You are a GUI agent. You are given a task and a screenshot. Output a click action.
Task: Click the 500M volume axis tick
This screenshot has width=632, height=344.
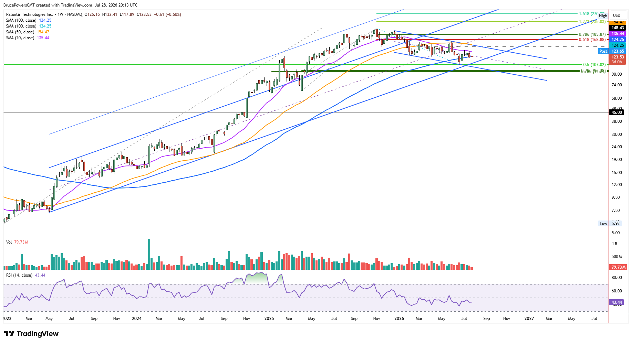(617, 257)
